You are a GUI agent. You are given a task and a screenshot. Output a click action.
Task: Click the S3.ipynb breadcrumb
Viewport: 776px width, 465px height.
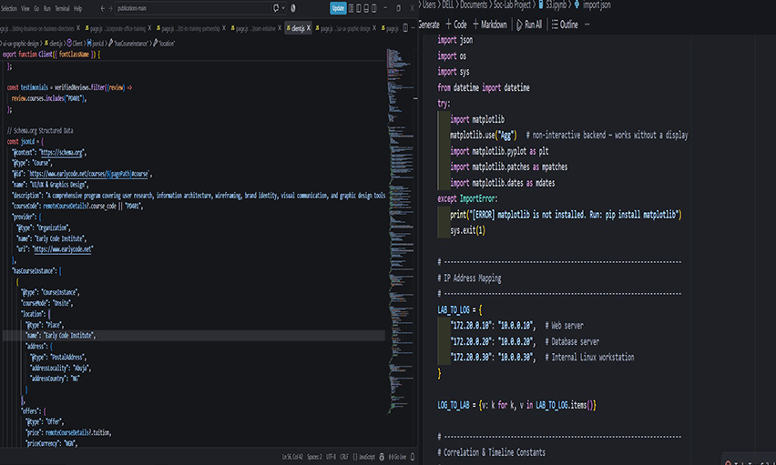pyautogui.click(x=552, y=5)
